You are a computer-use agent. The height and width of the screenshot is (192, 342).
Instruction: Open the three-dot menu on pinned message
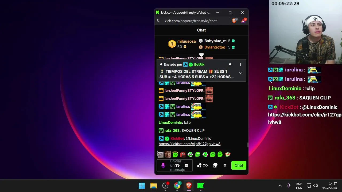tap(241, 65)
